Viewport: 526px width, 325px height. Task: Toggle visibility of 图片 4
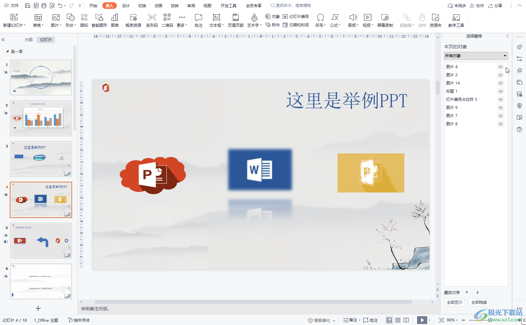(500, 67)
